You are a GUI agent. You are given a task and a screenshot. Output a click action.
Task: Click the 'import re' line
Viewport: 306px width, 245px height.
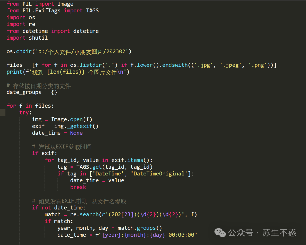(21, 24)
